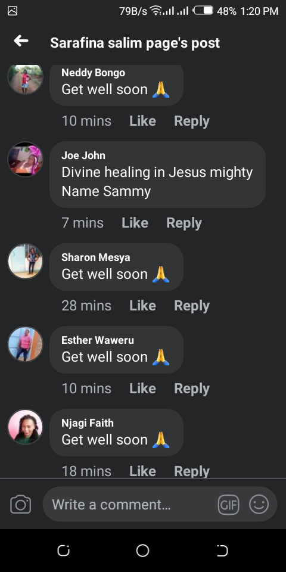The height and width of the screenshot is (572, 286).
Task: Like Joe John's comment
Action: [x=135, y=223]
